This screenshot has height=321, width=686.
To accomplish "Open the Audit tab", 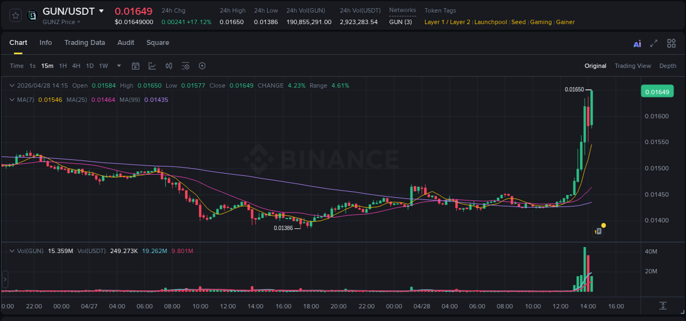I will (126, 43).
